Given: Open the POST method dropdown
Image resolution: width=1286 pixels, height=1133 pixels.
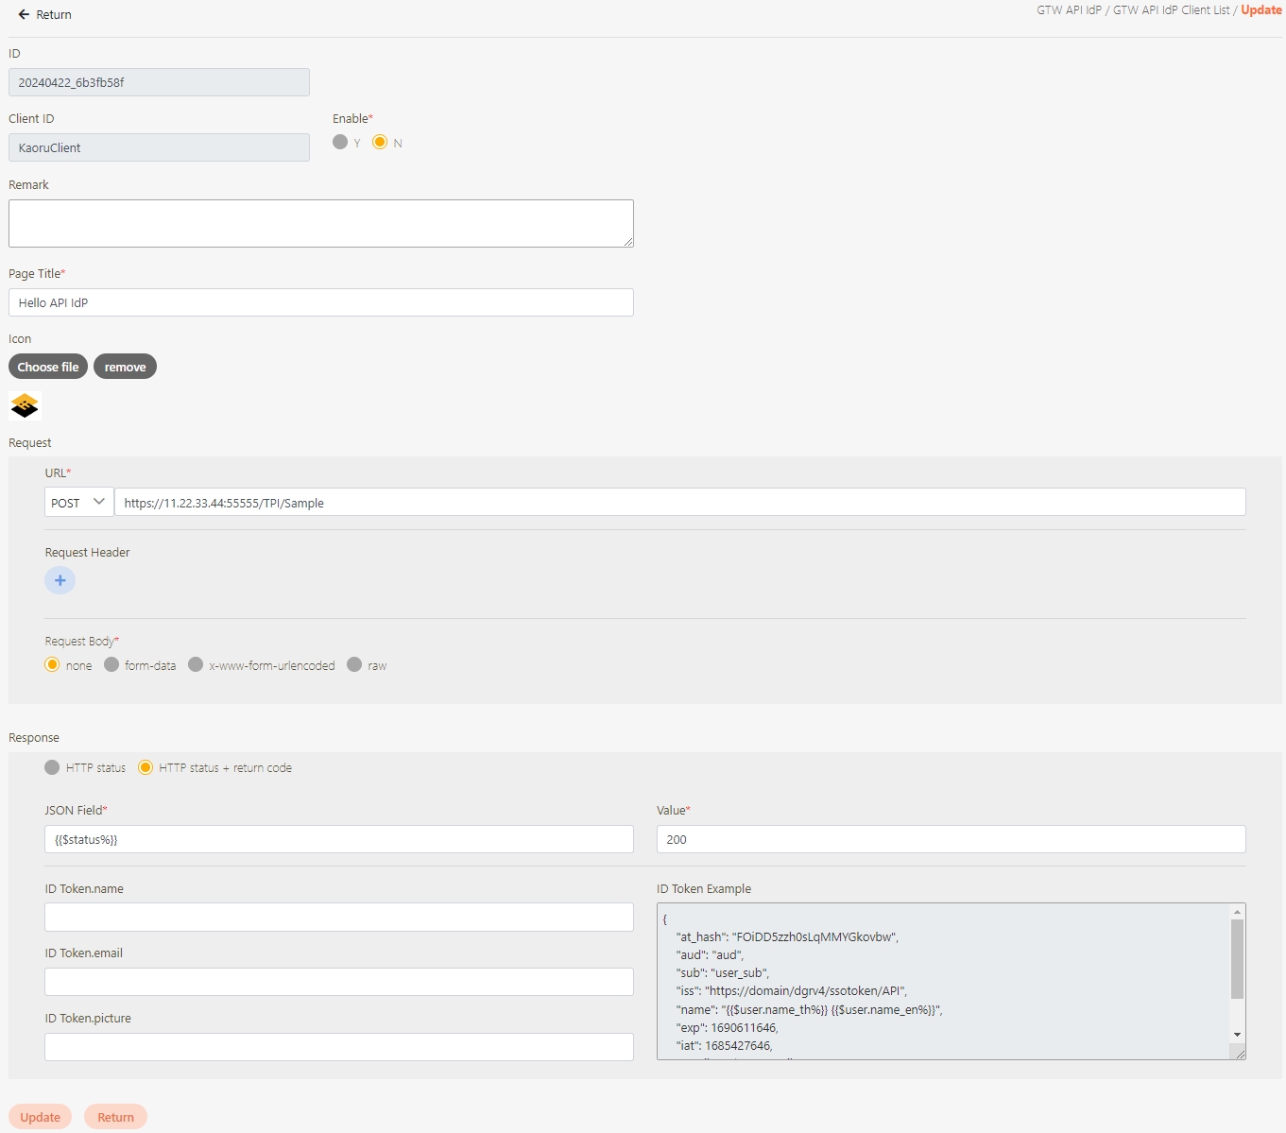Looking at the screenshot, I should tap(78, 503).
